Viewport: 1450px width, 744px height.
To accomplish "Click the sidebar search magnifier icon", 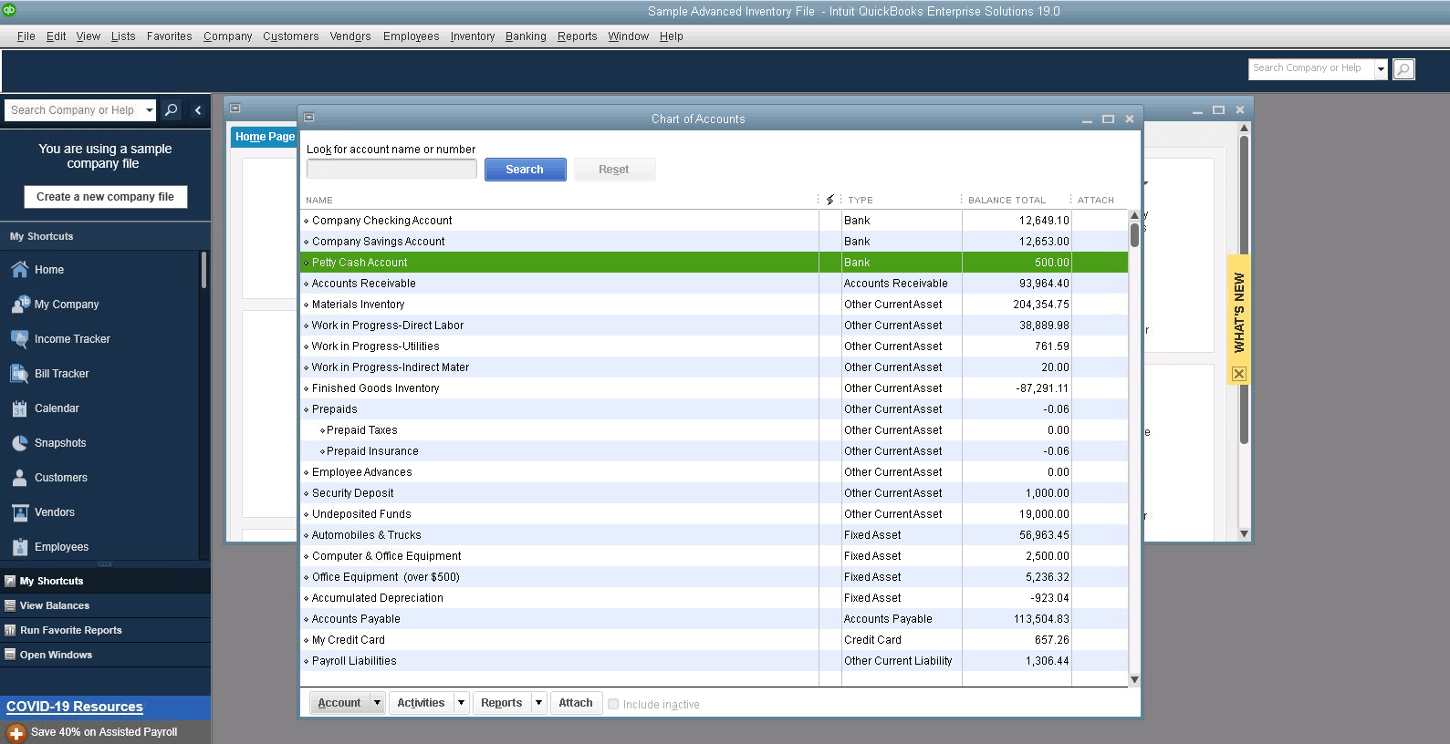I will click(x=171, y=110).
